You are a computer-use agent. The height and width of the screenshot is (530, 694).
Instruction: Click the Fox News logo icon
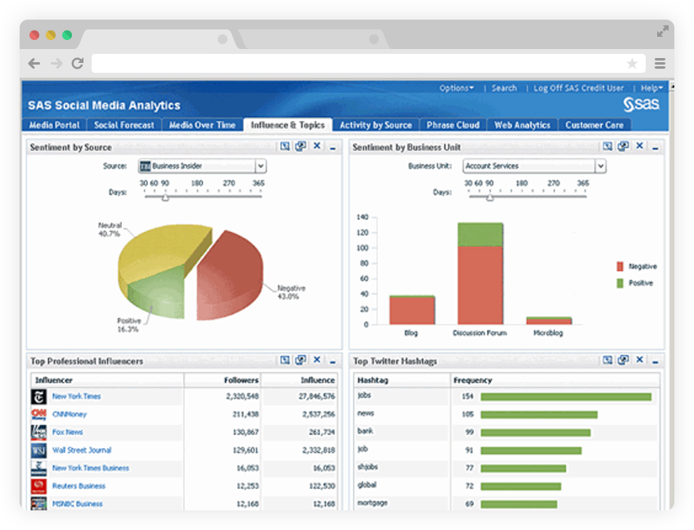(x=39, y=432)
